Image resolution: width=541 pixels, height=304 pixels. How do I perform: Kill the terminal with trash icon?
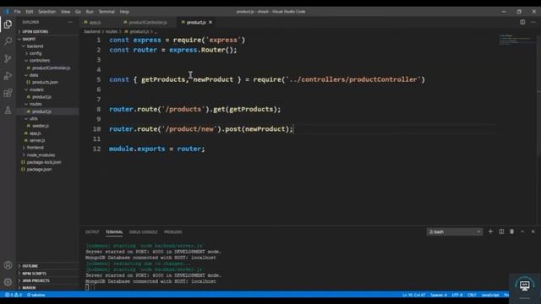pyautogui.click(x=511, y=231)
